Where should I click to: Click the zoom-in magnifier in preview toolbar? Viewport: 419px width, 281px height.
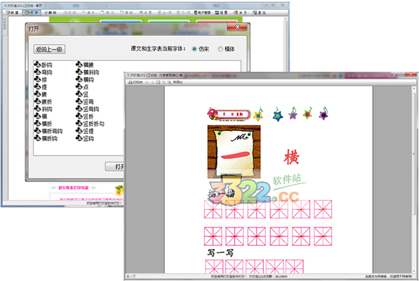tap(169, 82)
